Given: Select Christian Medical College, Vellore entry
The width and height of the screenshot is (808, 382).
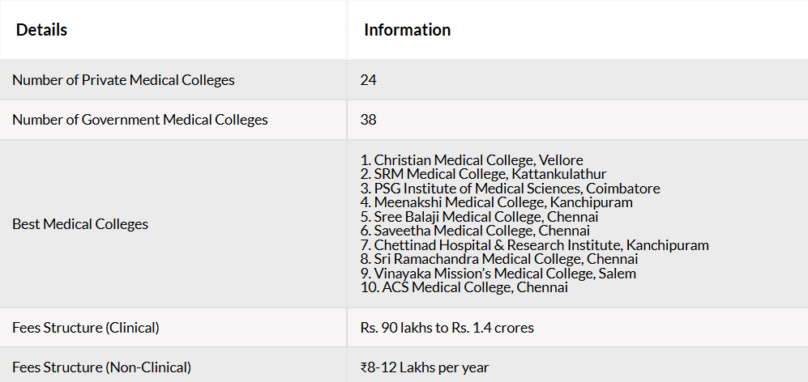Looking at the screenshot, I should pos(472,160).
